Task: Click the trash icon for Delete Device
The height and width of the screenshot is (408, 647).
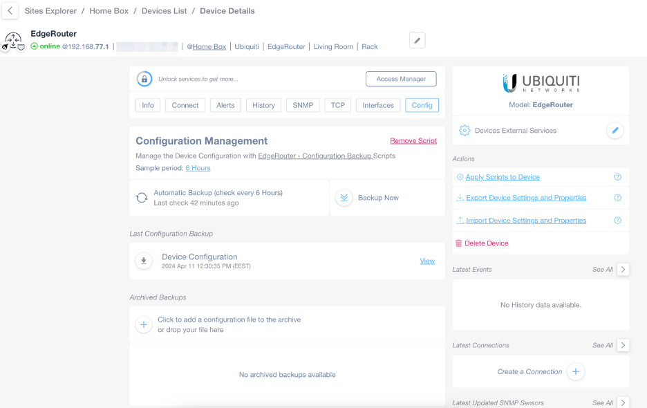Action: 458,243
